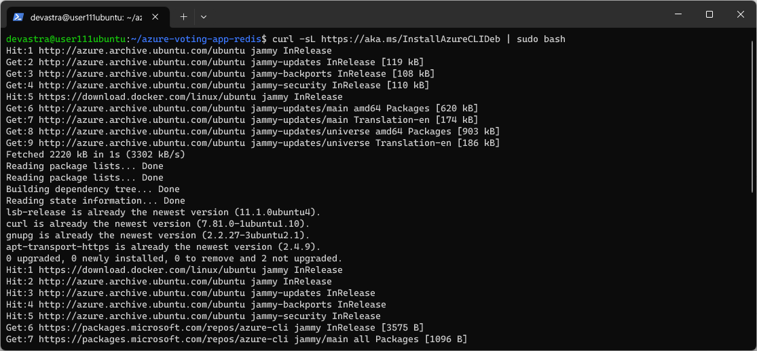Close the Windows Terminal window

click(x=741, y=14)
